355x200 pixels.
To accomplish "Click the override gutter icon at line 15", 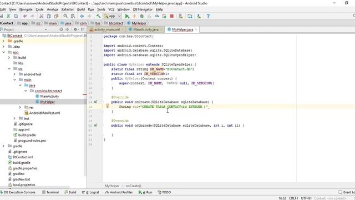I will pyautogui.click(x=95, y=102).
